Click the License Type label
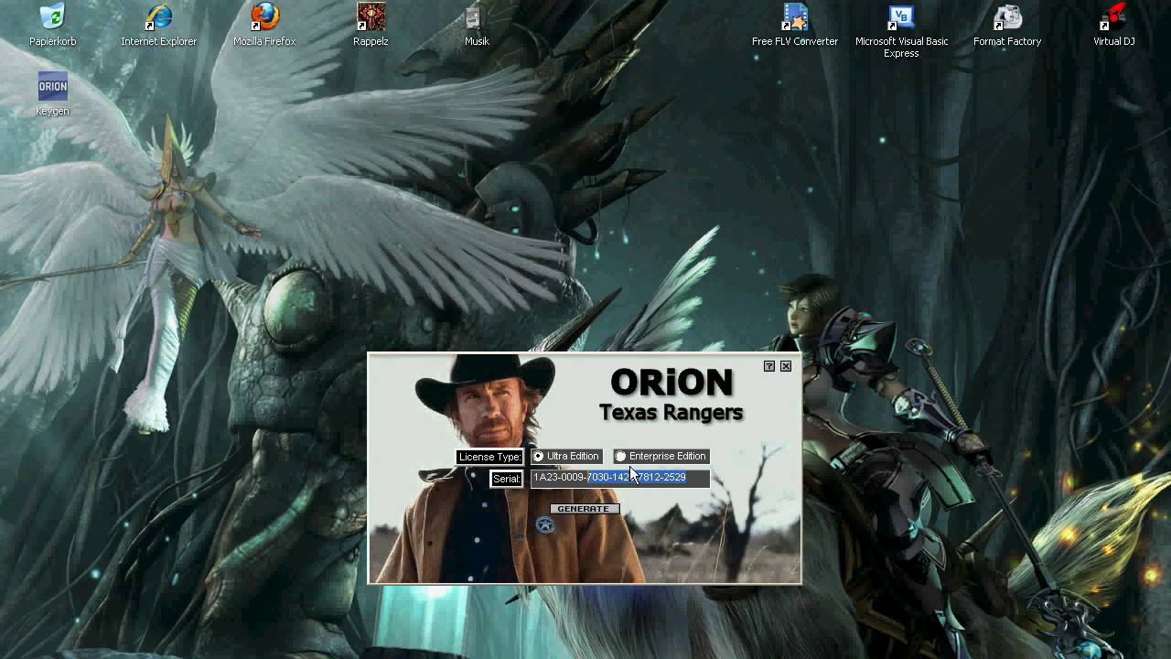Image resolution: width=1171 pixels, height=659 pixels. (x=489, y=457)
